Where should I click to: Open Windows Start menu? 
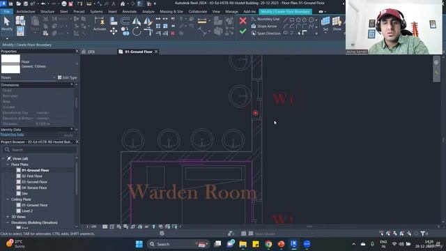(x=139, y=244)
